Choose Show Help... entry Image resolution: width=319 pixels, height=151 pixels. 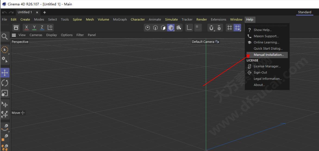tap(267, 30)
